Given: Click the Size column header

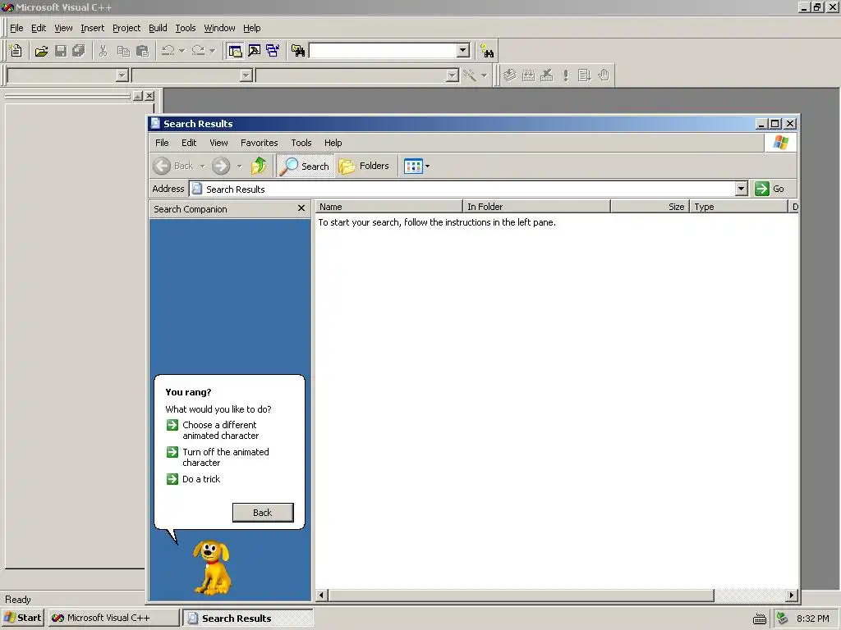Looking at the screenshot, I should [650, 207].
